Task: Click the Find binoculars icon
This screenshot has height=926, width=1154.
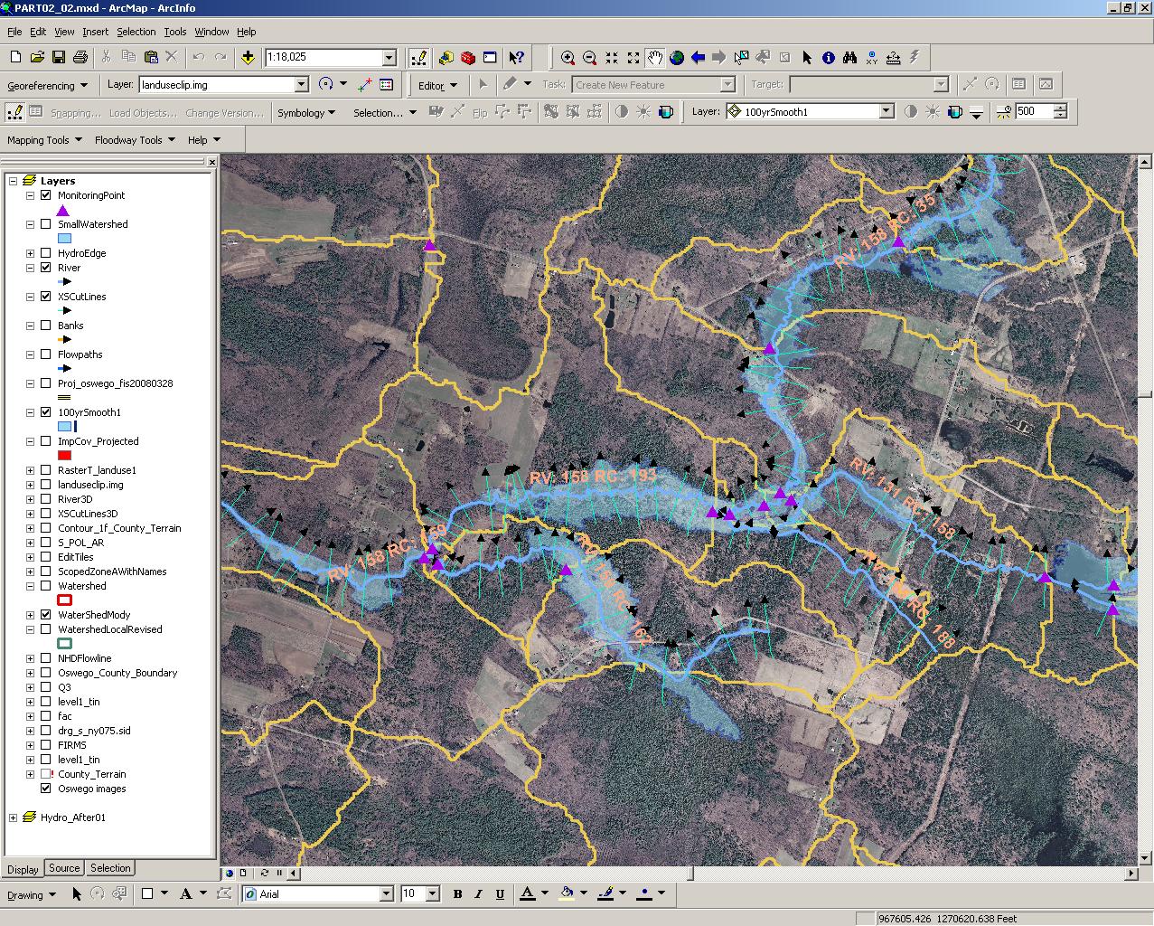Action: (x=849, y=58)
